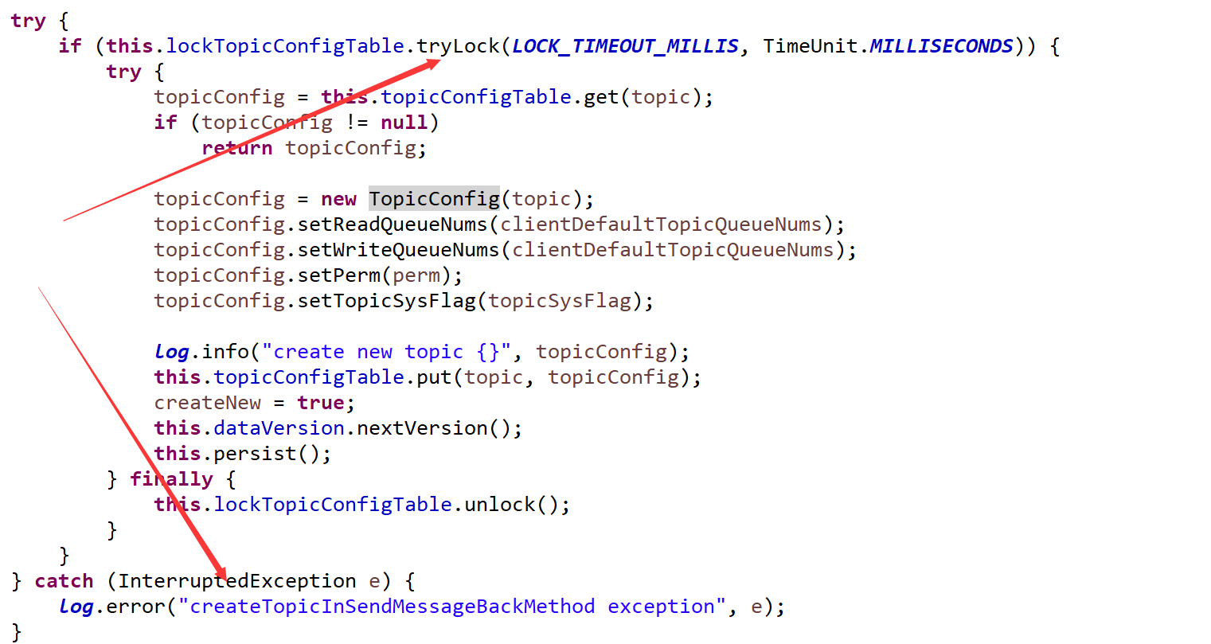Click the TimeUnit.MILLISECONDS constant
The width and height of the screenshot is (1211, 644).
889,46
